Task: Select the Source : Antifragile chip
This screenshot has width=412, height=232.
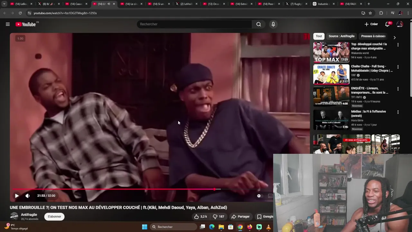Action: tap(342, 36)
